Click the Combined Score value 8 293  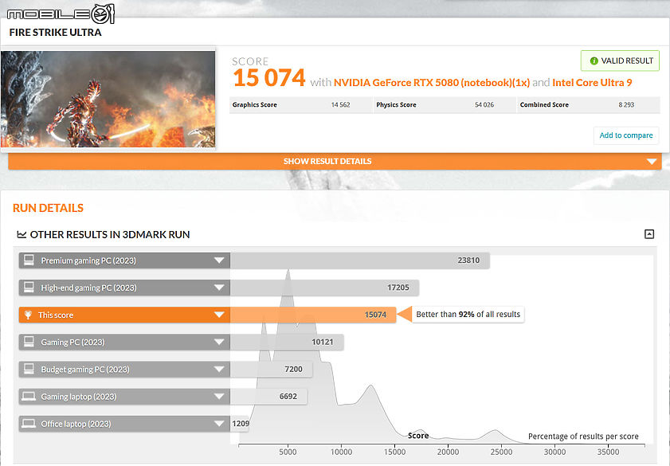[x=626, y=104]
